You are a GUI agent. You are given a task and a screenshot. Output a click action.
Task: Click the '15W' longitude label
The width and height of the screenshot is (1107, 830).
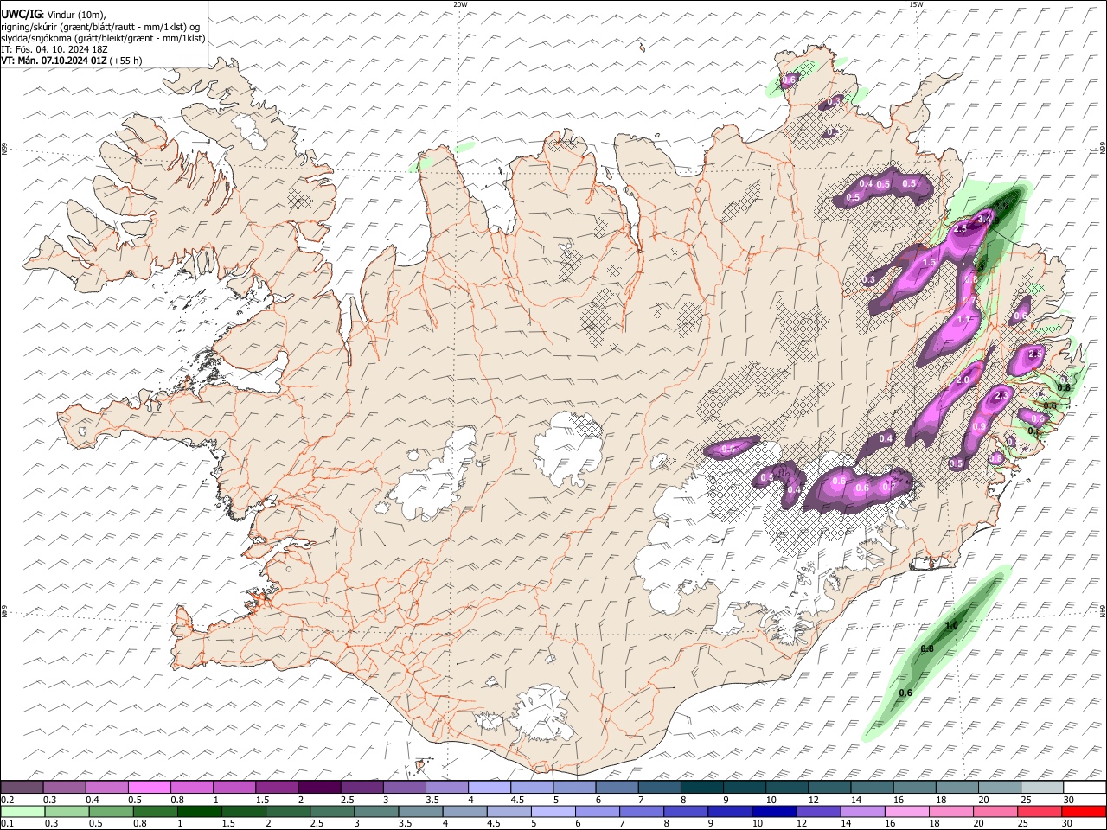coord(916,4)
